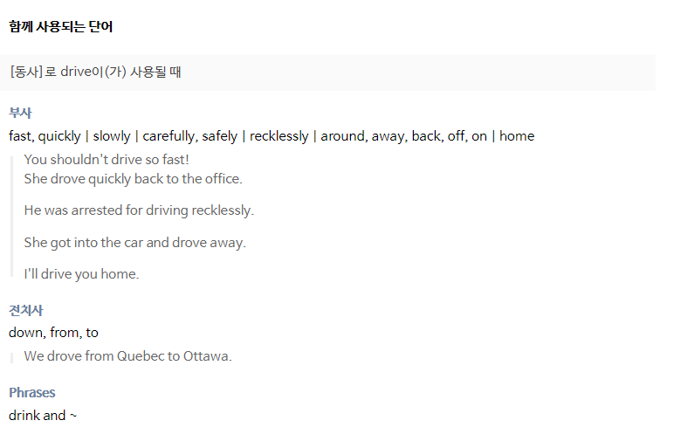Screen dimensions: 674x448
Task: Click the 부사 section label
Action: (20, 113)
